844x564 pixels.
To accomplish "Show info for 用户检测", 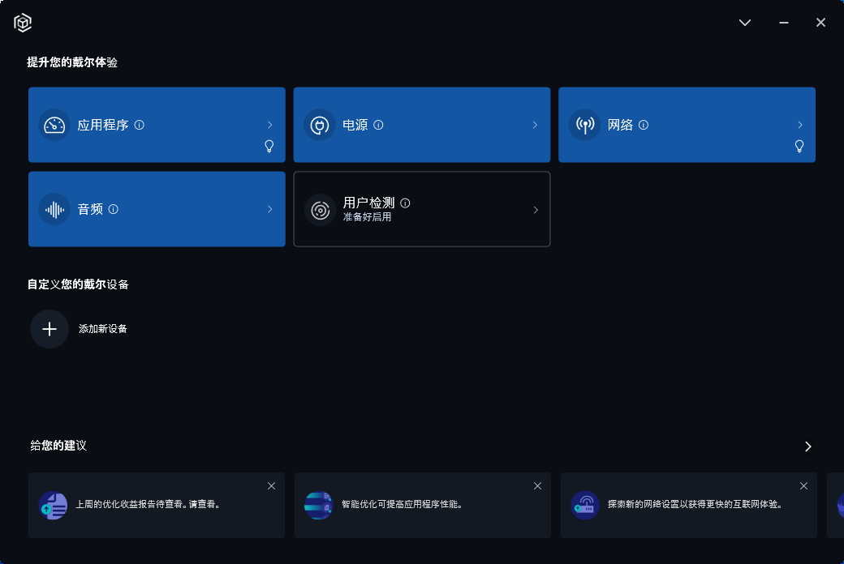I will pyautogui.click(x=405, y=203).
